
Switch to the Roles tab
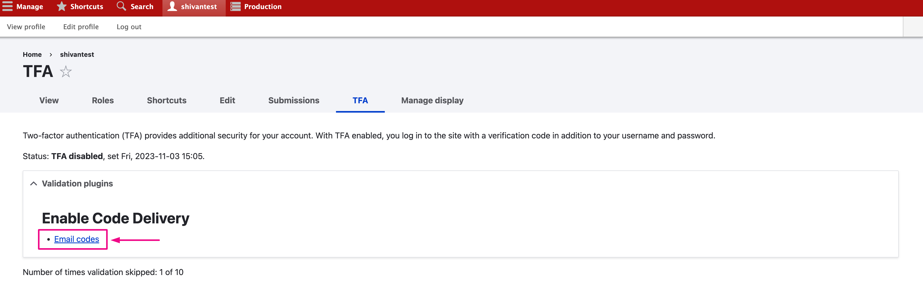[x=103, y=100]
